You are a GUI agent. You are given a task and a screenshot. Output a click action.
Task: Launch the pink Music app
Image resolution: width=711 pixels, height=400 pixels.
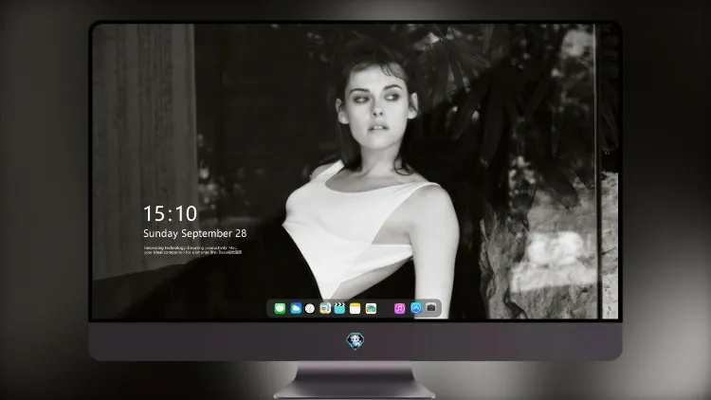click(399, 308)
